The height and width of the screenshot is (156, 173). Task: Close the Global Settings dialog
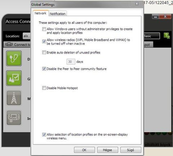(x=137, y=4)
